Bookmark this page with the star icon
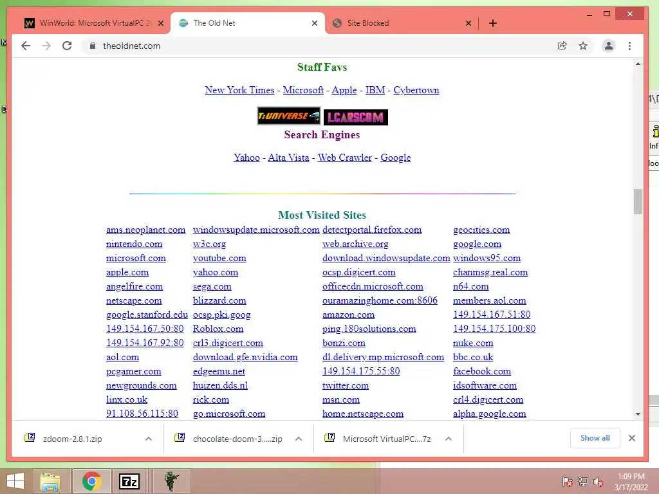This screenshot has height=494, width=659. tap(583, 46)
